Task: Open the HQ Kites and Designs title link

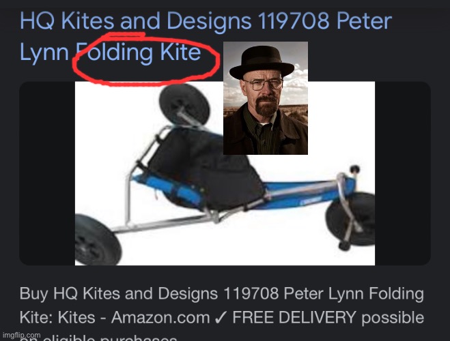Action: pos(206,36)
